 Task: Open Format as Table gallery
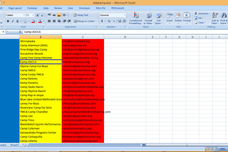tap(148, 18)
